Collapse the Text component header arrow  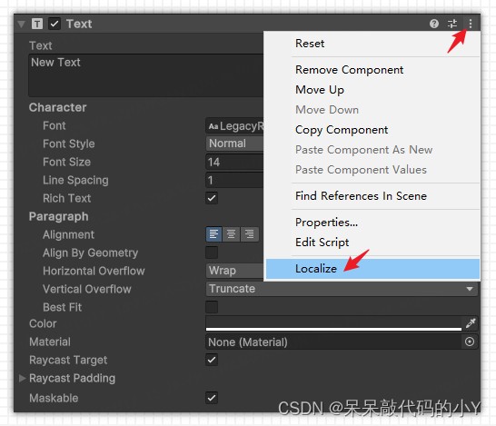[21, 24]
